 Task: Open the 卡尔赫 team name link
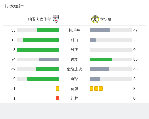coord(106,19)
